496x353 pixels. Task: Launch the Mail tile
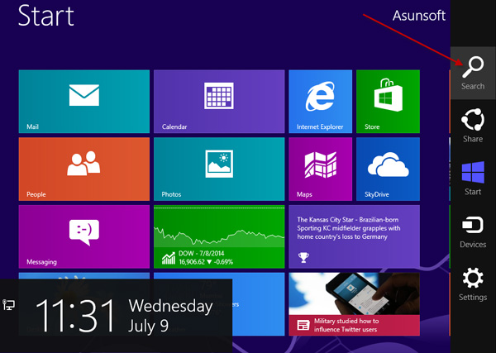tap(84, 101)
